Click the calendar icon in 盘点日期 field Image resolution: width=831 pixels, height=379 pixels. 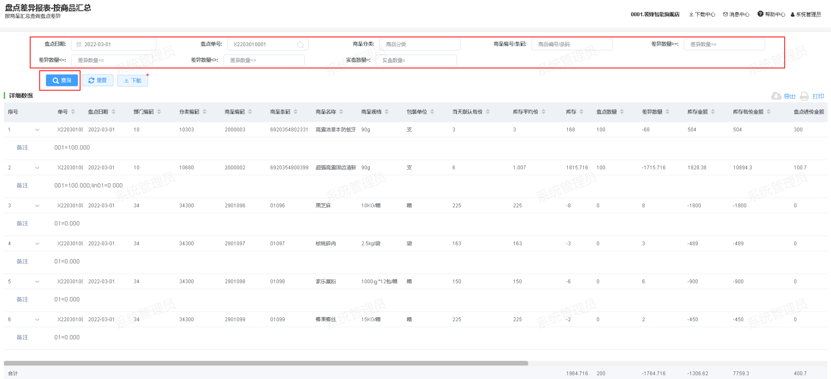coord(79,45)
